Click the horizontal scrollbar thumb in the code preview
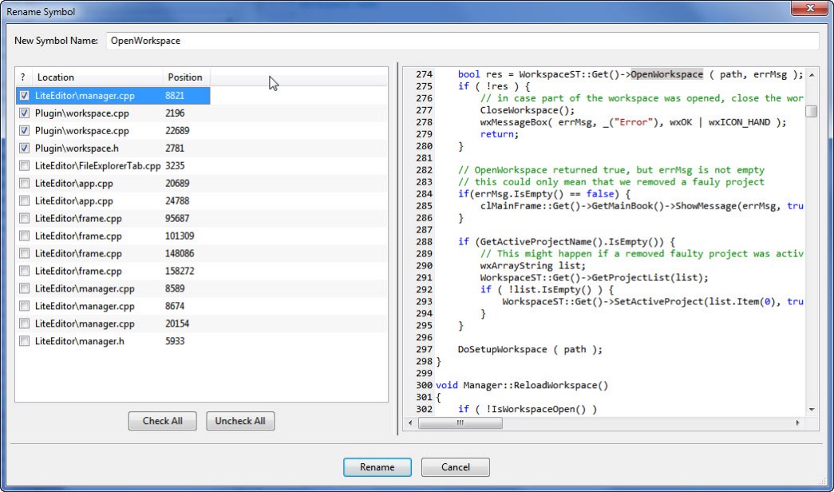The image size is (834, 492). click(460, 423)
